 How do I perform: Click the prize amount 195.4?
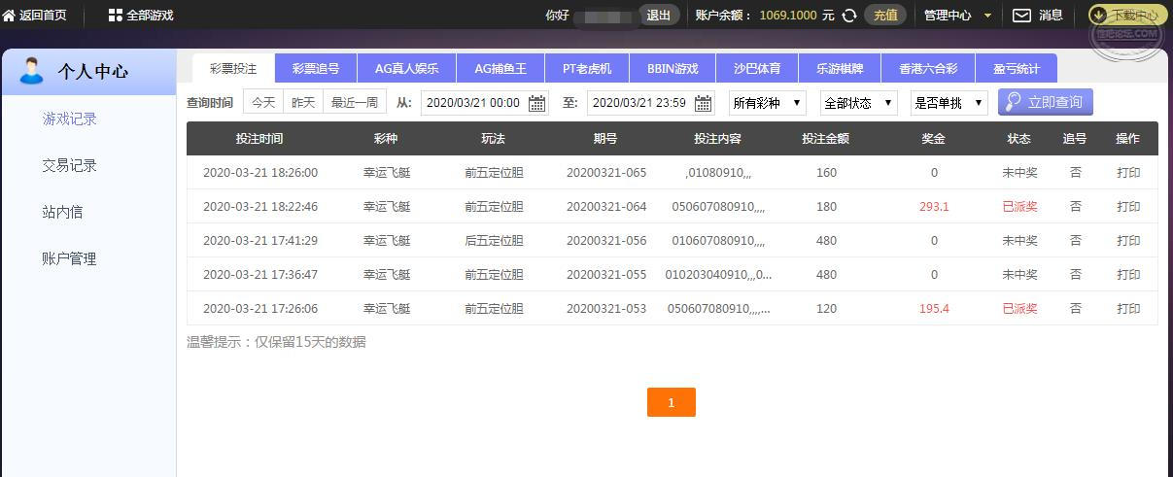point(934,309)
